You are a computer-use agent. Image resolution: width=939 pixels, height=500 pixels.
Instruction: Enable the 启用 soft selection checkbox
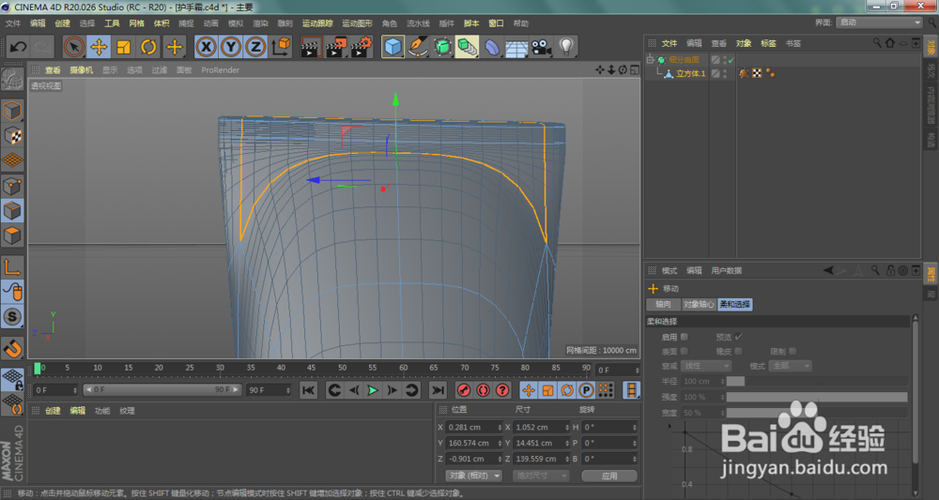point(684,336)
